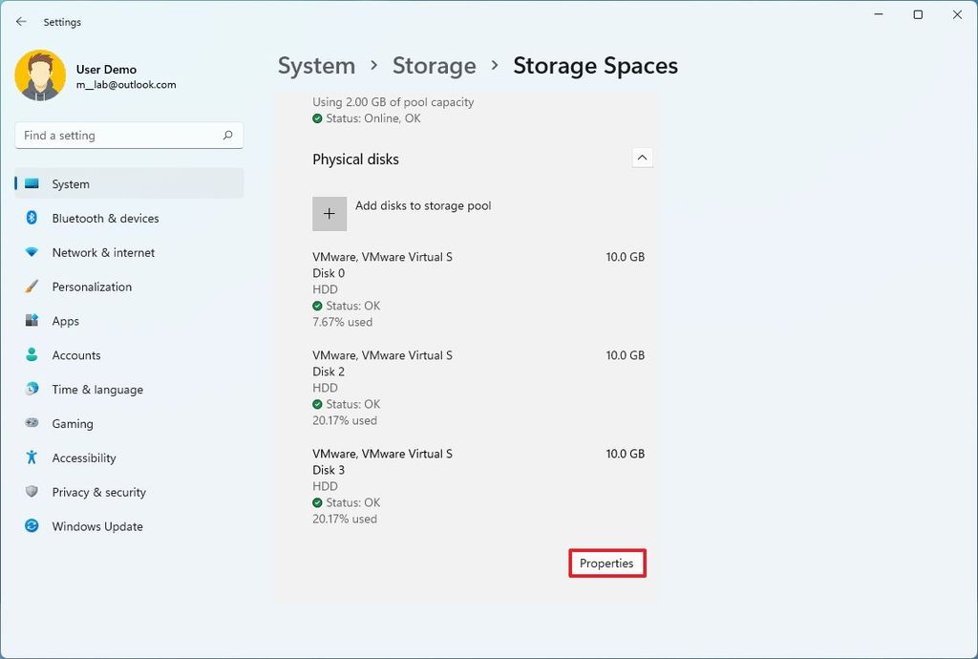Select the Time & language clock icon
Viewport: 978px width, 659px height.
click(30, 389)
